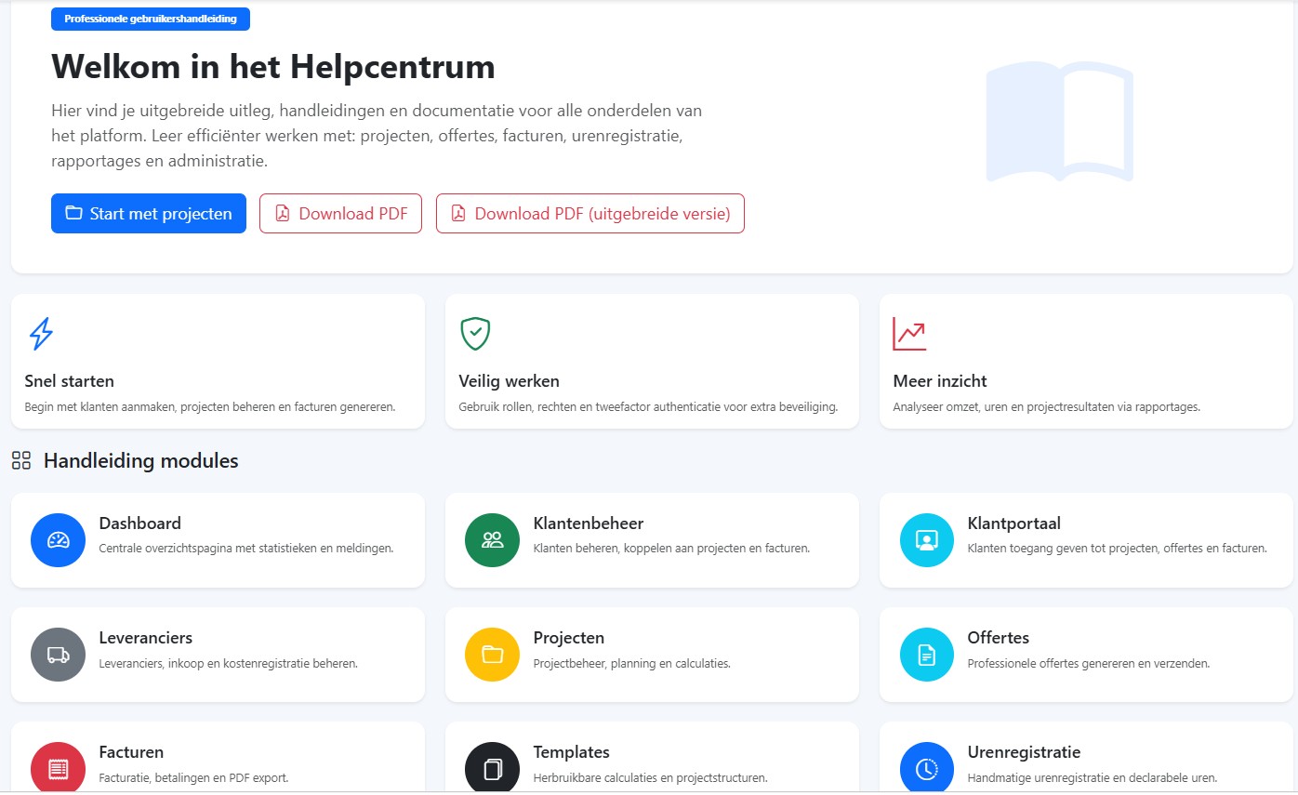Click text 'Centrale overzichtspagina met statistieken en meldingen.'

pos(246,549)
